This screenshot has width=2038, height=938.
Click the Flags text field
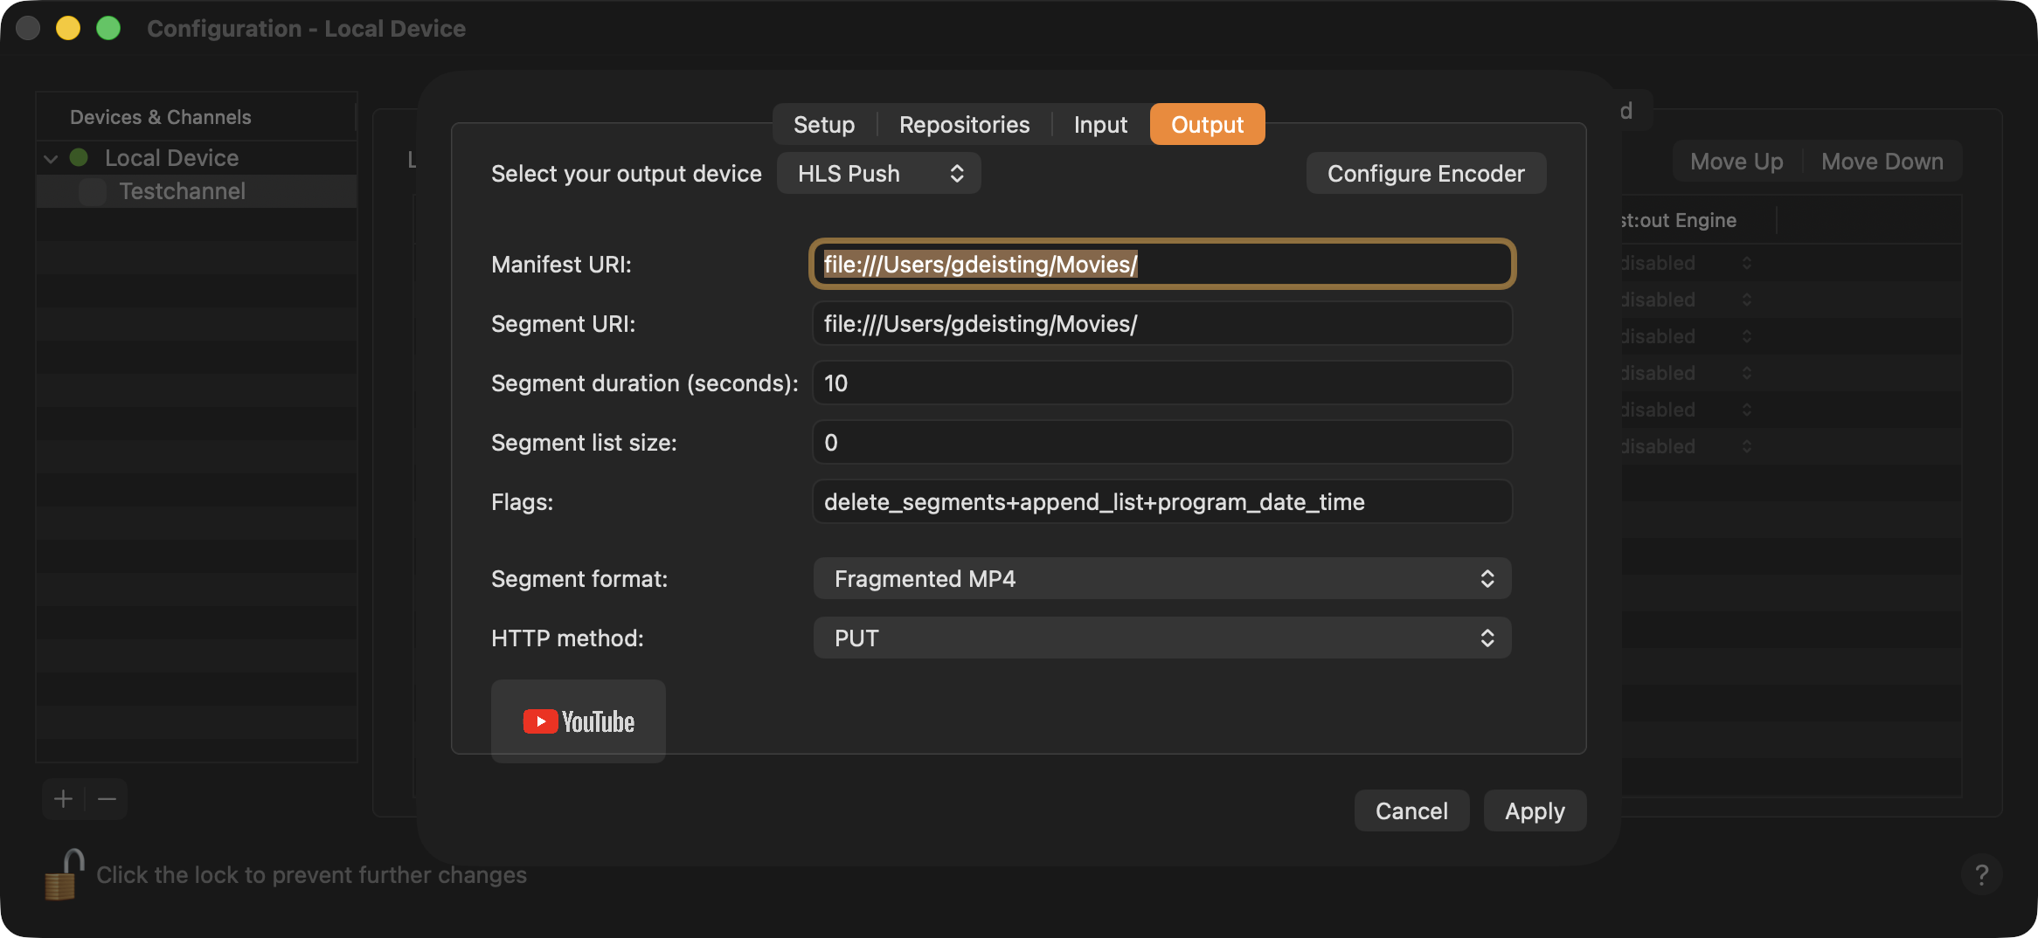1162,502
